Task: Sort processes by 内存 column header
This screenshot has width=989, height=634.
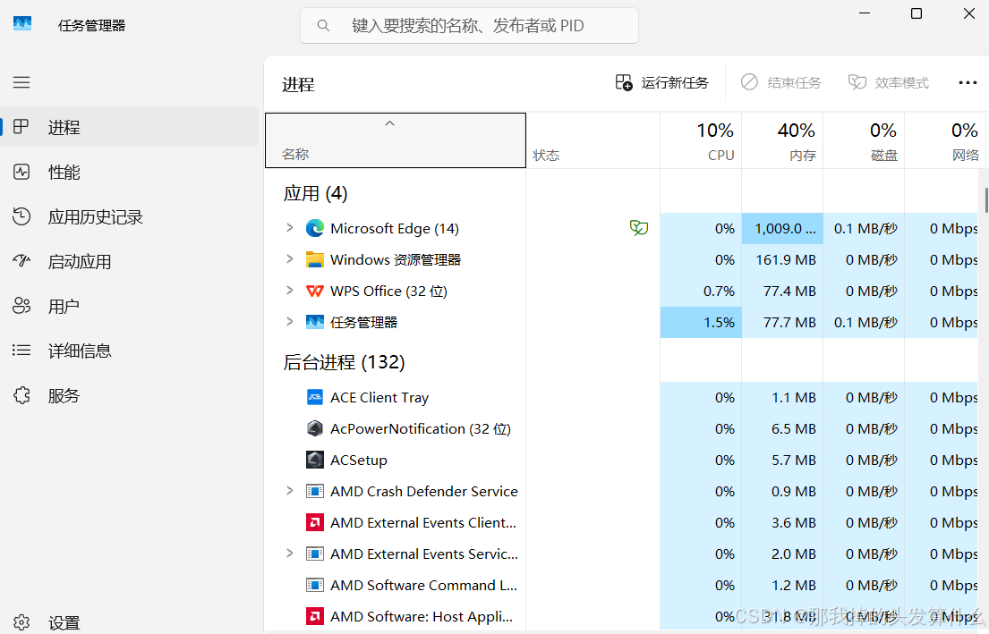Action: (782, 140)
